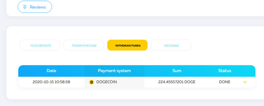Select the 224.45557201 amount value
The width and height of the screenshot is (264, 106).
point(171,82)
